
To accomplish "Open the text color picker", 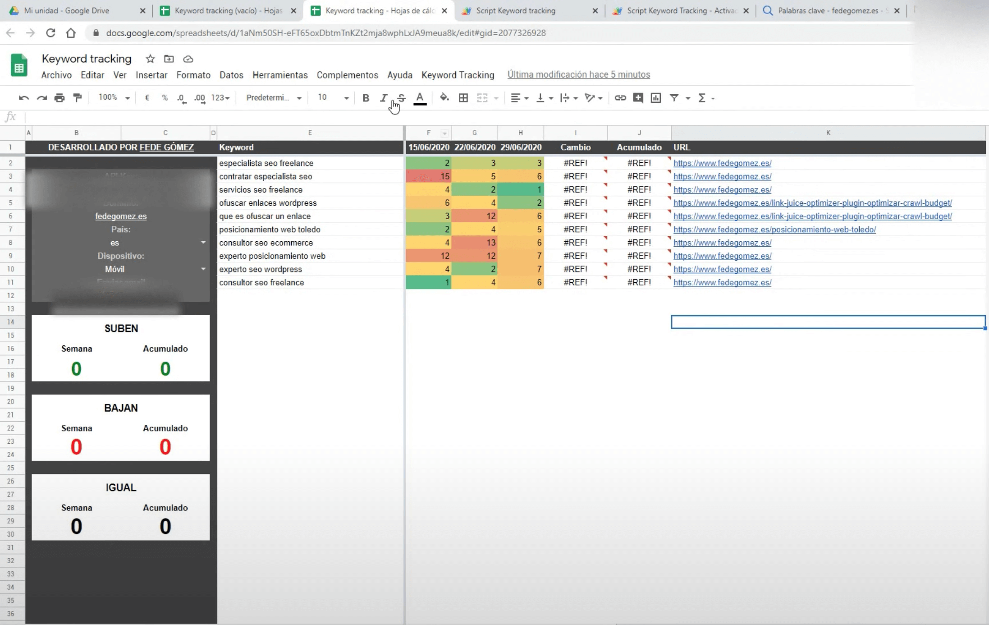I will tap(420, 98).
